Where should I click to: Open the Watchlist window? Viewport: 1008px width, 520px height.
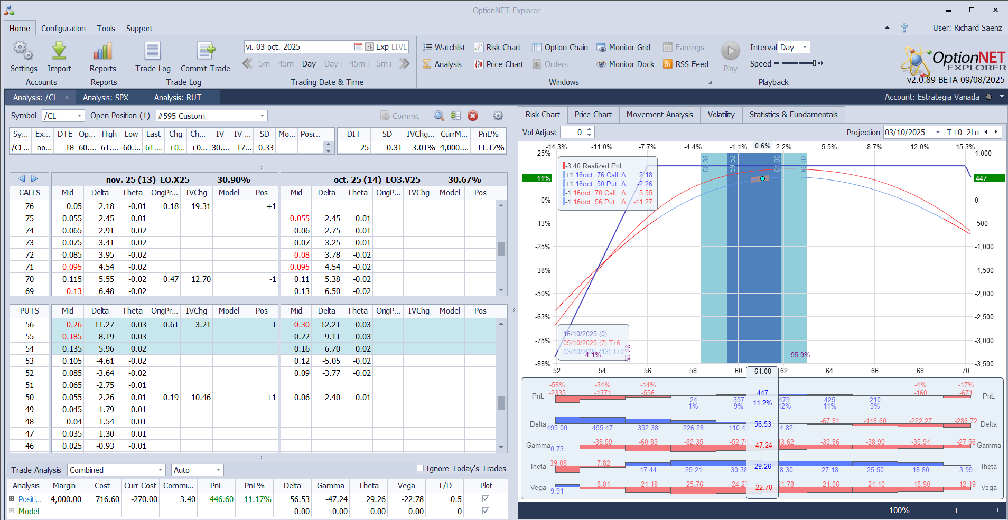pos(444,47)
